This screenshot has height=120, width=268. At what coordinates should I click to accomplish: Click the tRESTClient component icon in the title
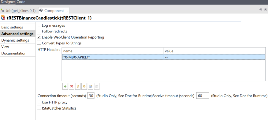click(x=3, y=18)
